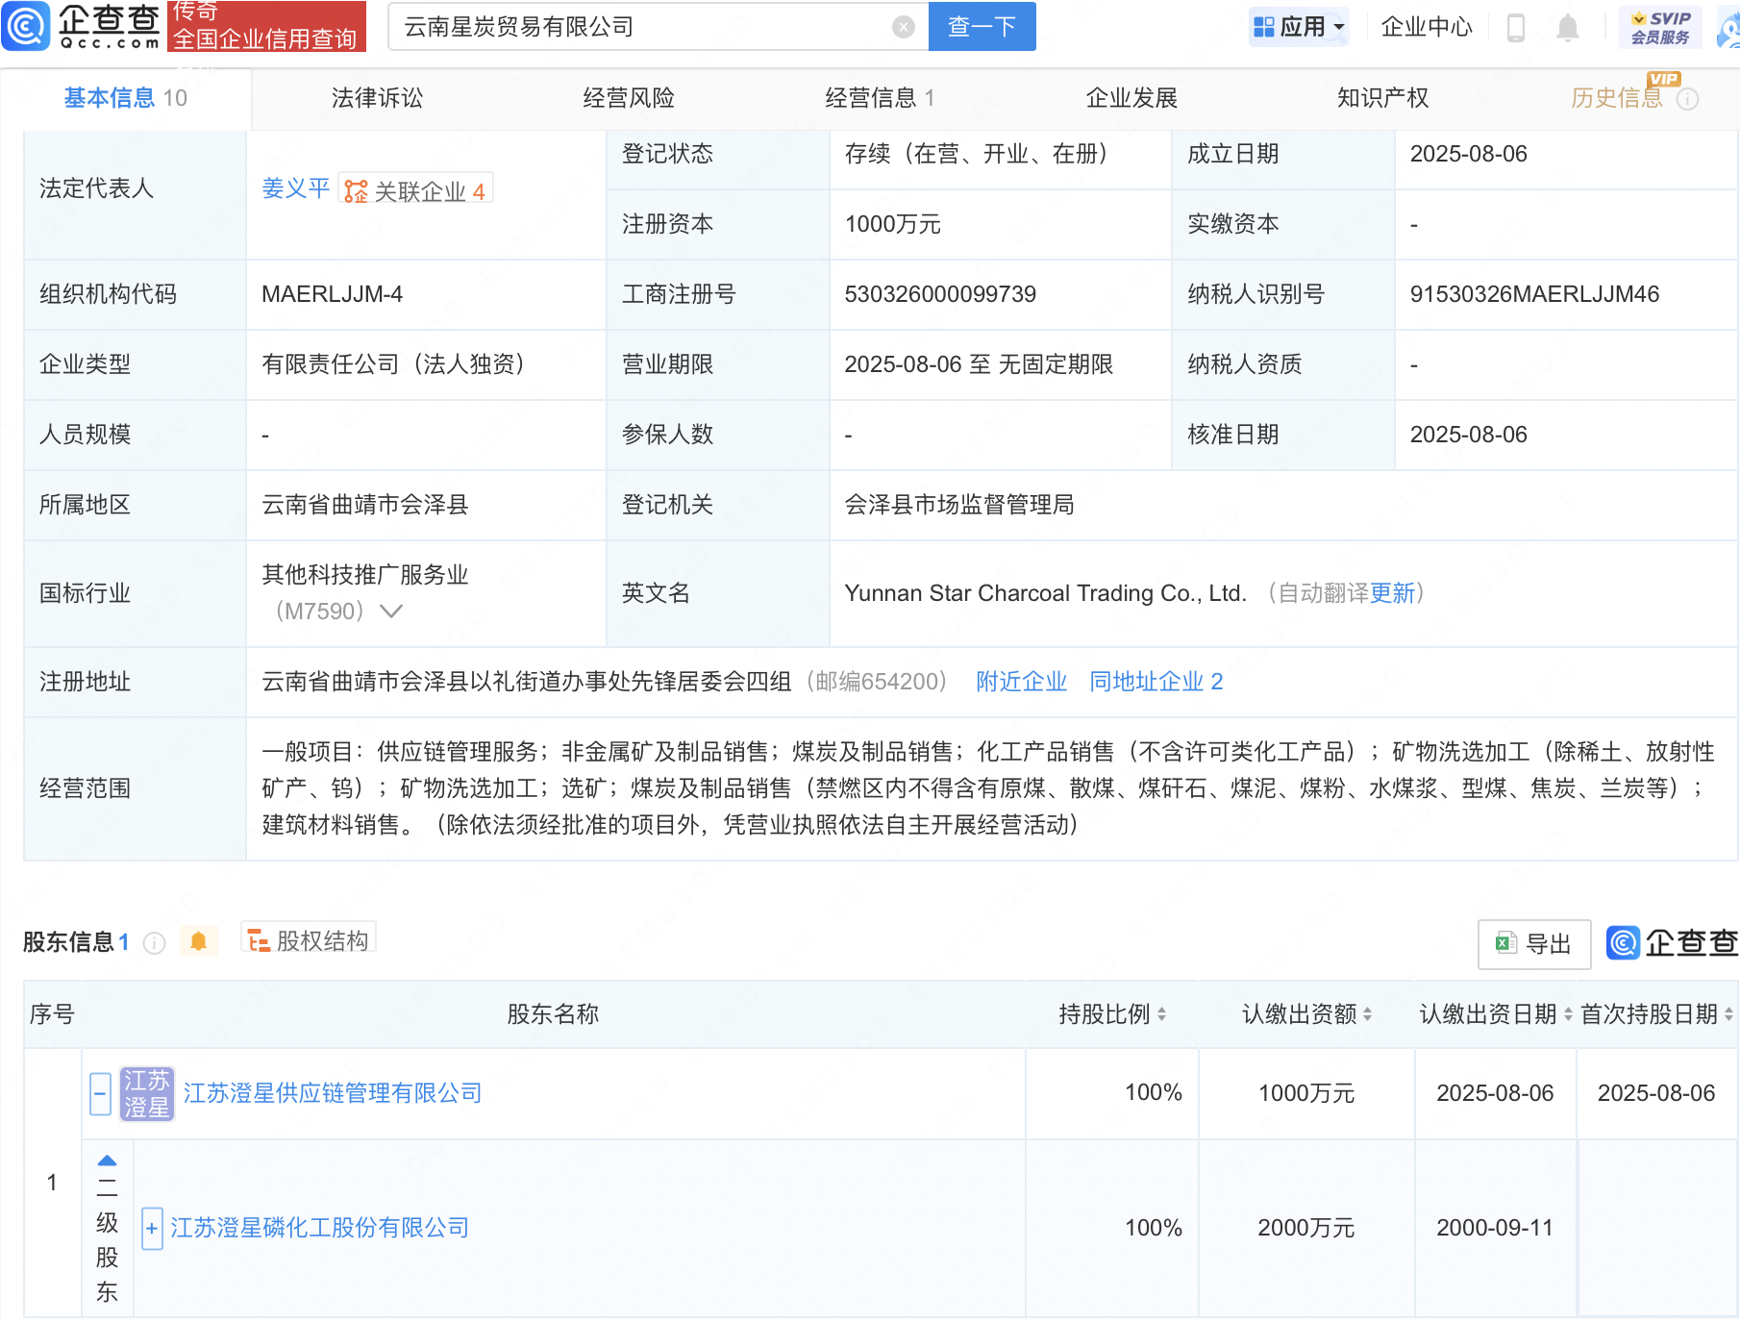The height and width of the screenshot is (1323, 1740).
Task: Click the 工商注册号 value 530326000099739
Action: click(940, 294)
